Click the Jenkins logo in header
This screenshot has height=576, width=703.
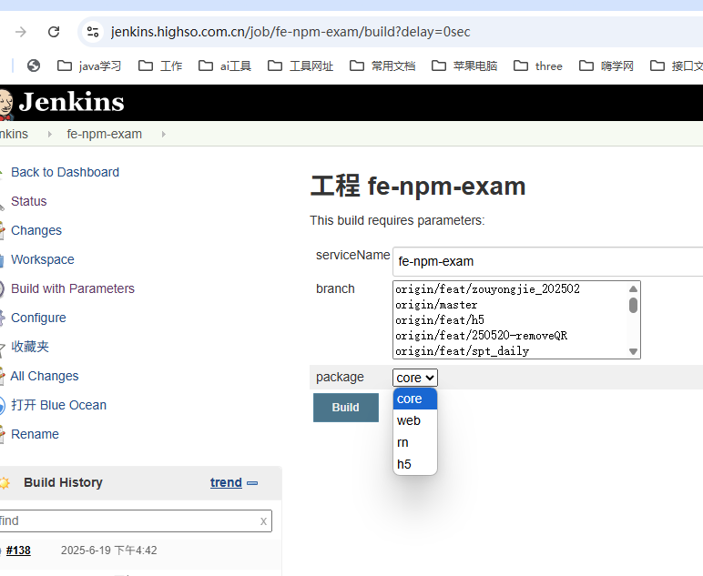coord(64,102)
